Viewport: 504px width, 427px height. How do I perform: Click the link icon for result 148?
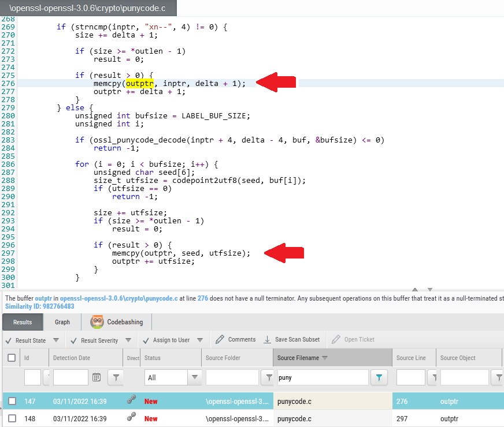[131, 417]
